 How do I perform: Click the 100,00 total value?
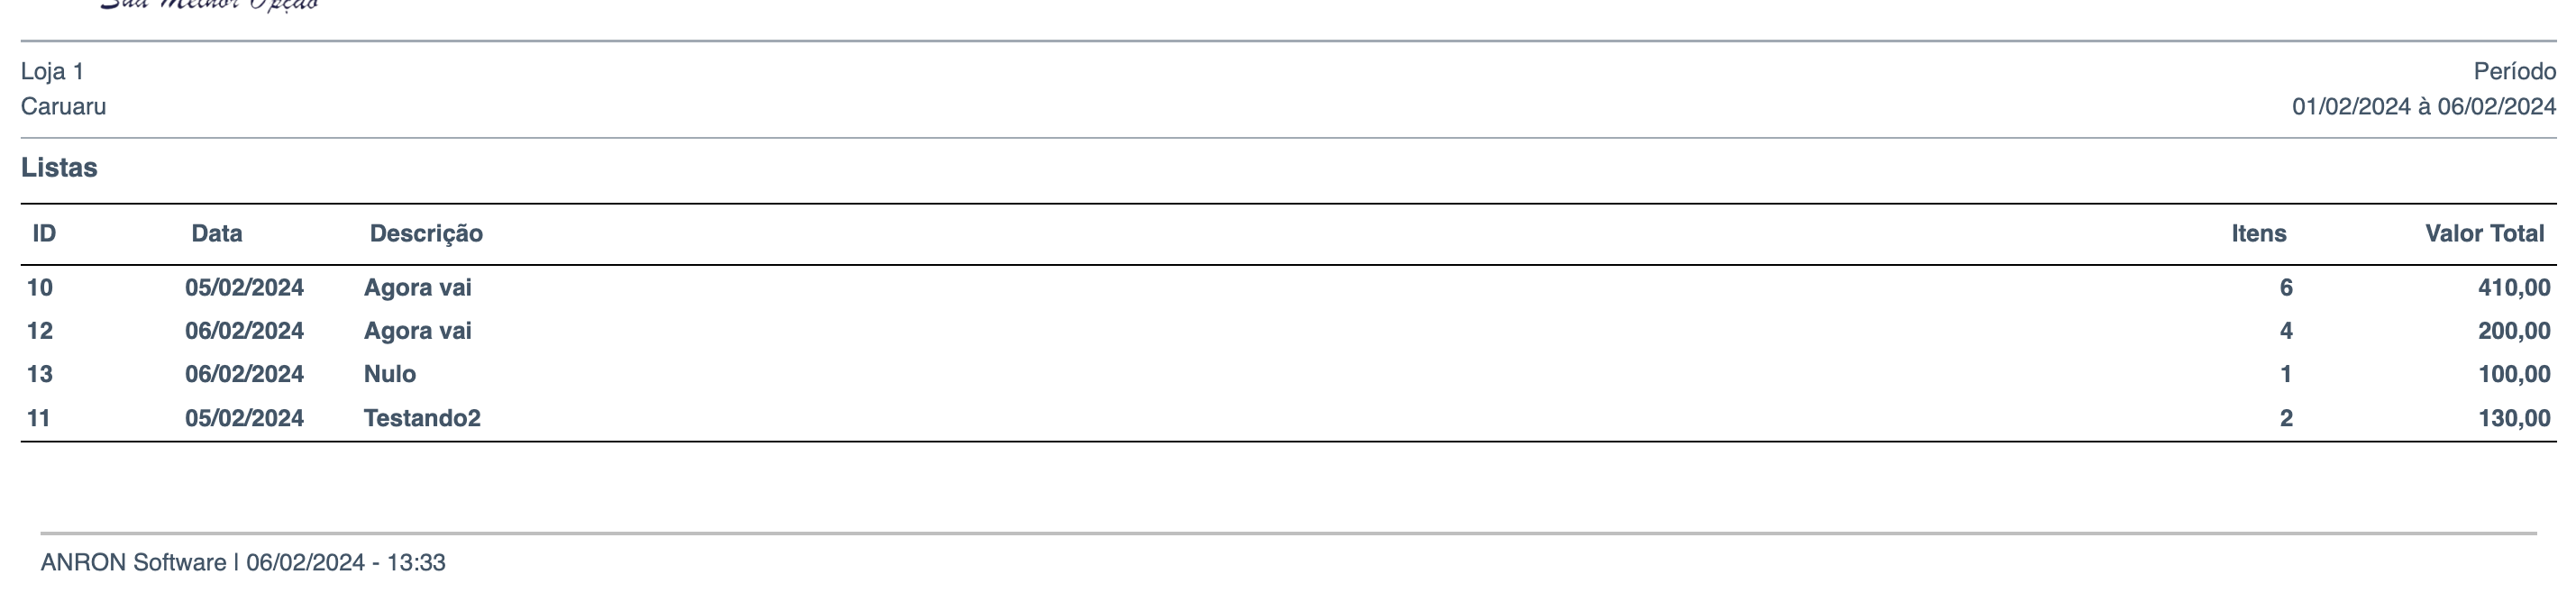tap(2513, 375)
